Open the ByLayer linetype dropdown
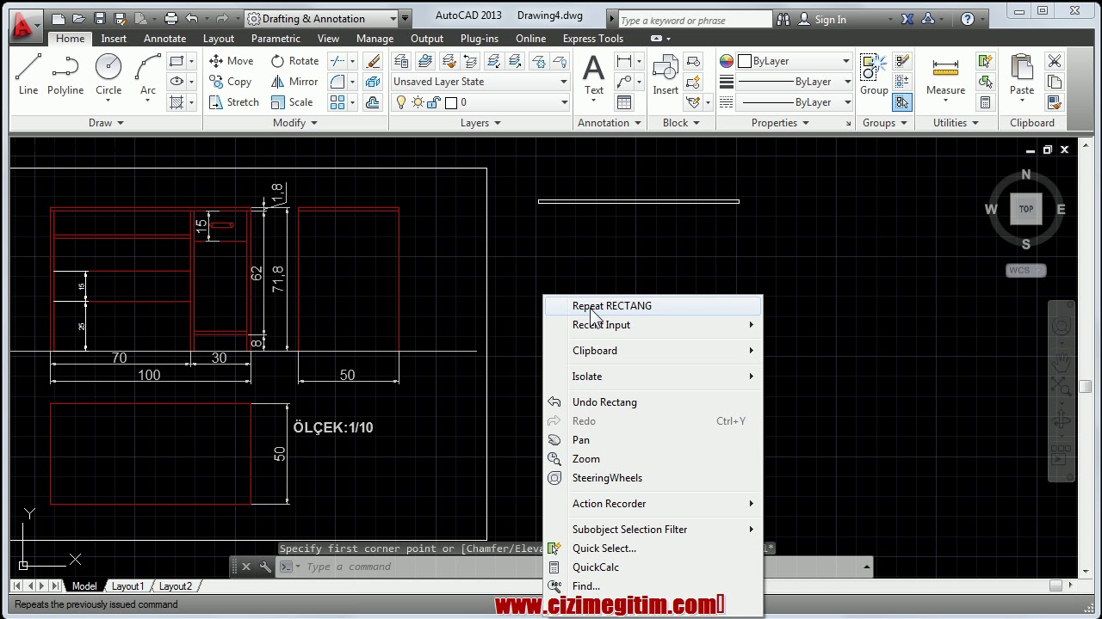The height and width of the screenshot is (619, 1102). (x=794, y=102)
